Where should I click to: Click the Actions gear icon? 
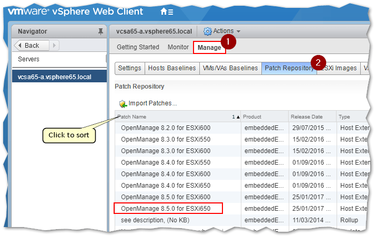click(x=207, y=31)
